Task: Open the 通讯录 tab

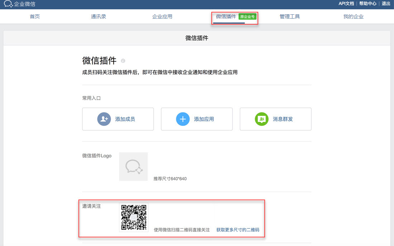Action: [x=98, y=16]
